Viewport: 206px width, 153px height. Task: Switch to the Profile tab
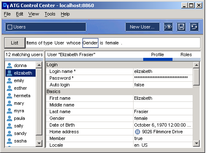157,54
